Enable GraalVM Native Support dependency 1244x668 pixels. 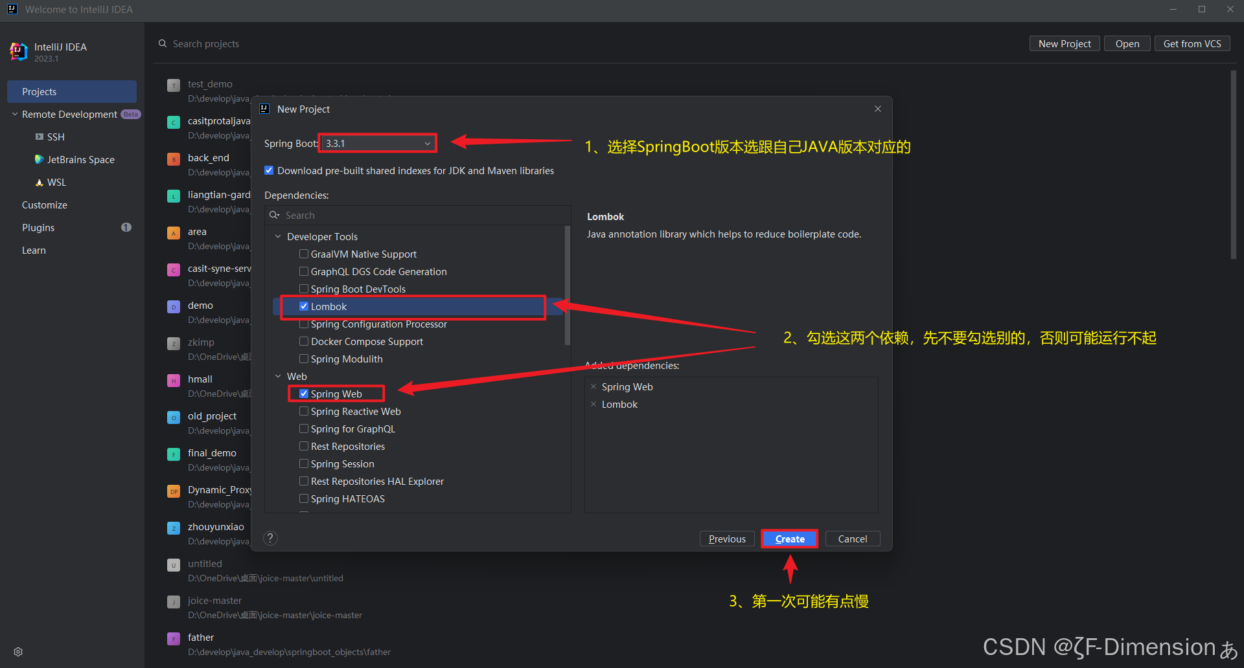(x=304, y=254)
